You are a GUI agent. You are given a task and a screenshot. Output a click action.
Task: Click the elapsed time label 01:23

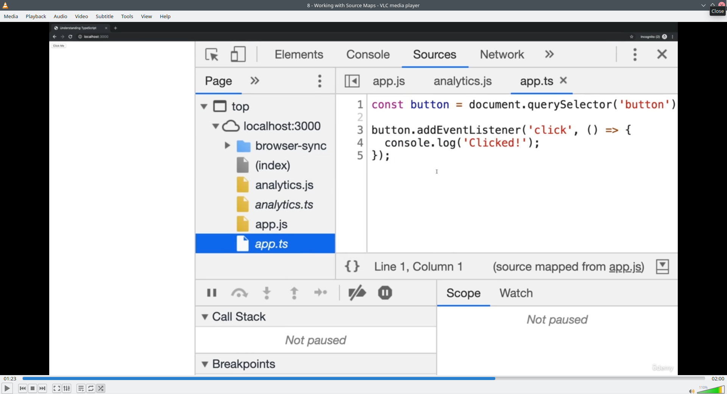tap(10, 378)
